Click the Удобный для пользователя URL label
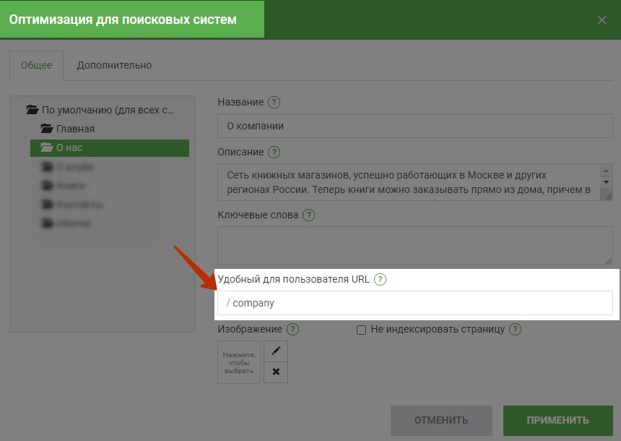Screen dimensions: 621x441 [293, 279]
